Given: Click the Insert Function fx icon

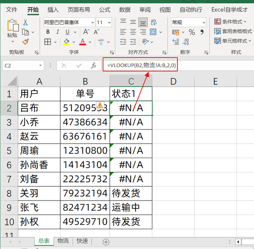Looking at the screenshot, I should [94, 66].
